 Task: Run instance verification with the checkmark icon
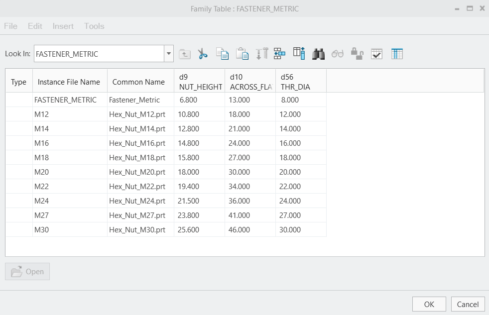point(376,53)
